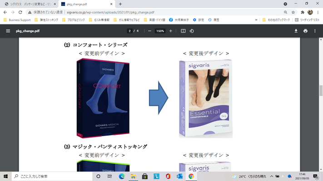The image size is (323, 181).
Task: Open 弾性ストッキング bookmark folder
Action: 46,20
